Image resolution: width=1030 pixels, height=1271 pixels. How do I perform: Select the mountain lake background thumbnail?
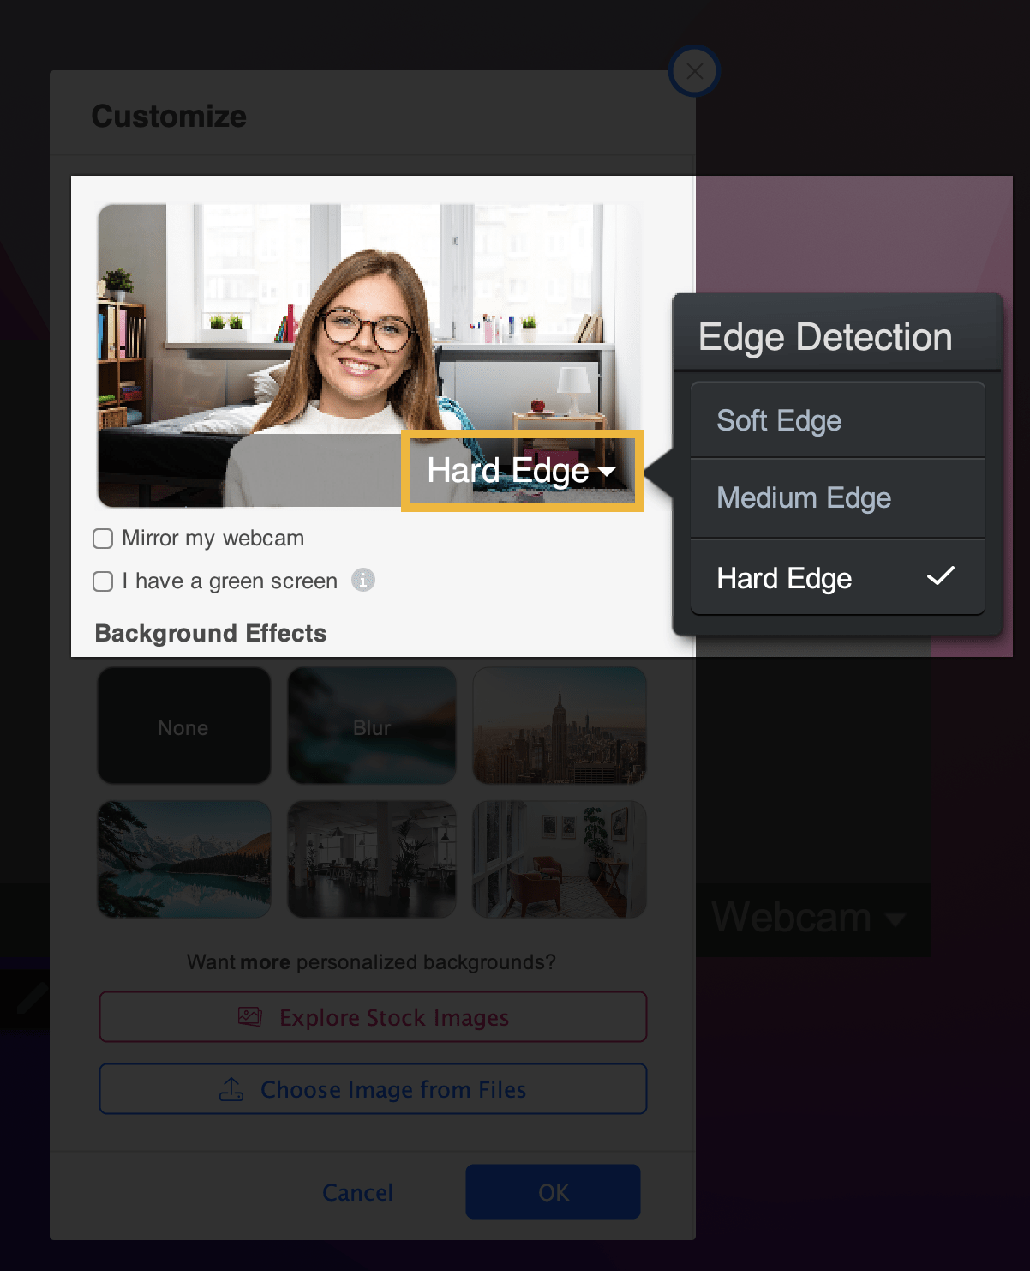click(x=184, y=859)
